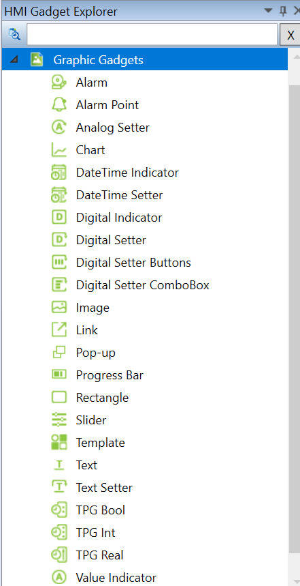300x586 pixels.
Task: Toggle the auto-hide pin of the panel
Action: (283, 11)
